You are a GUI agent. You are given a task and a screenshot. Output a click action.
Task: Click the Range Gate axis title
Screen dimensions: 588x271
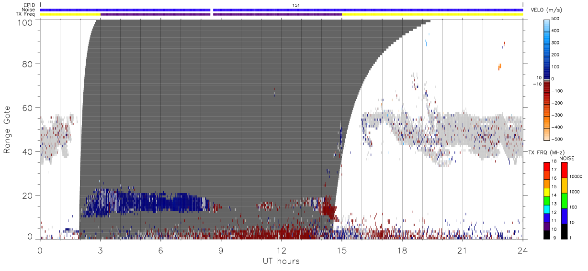coord(7,130)
